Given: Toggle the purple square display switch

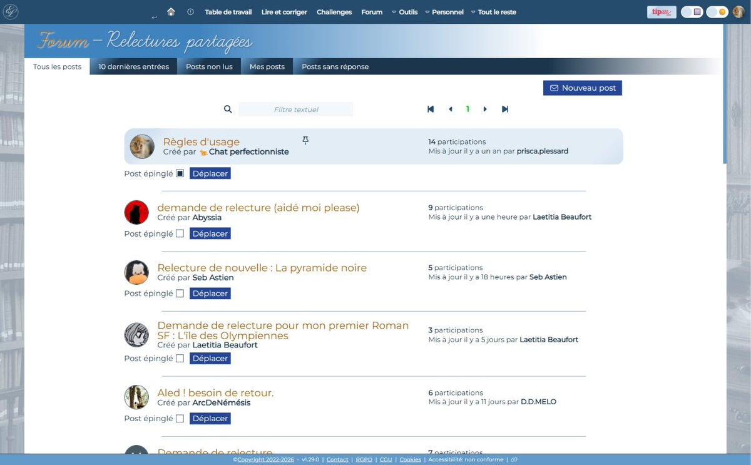Looking at the screenshot, I should coord(692,12).
